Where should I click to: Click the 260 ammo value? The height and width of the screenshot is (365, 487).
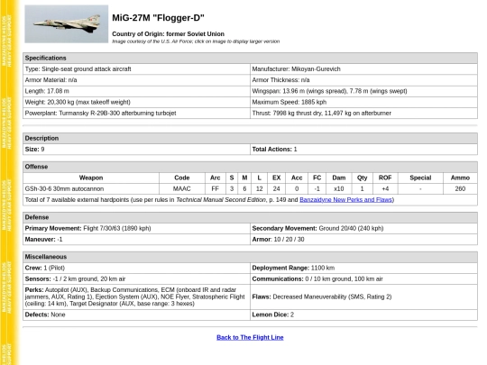coord(460,188)
